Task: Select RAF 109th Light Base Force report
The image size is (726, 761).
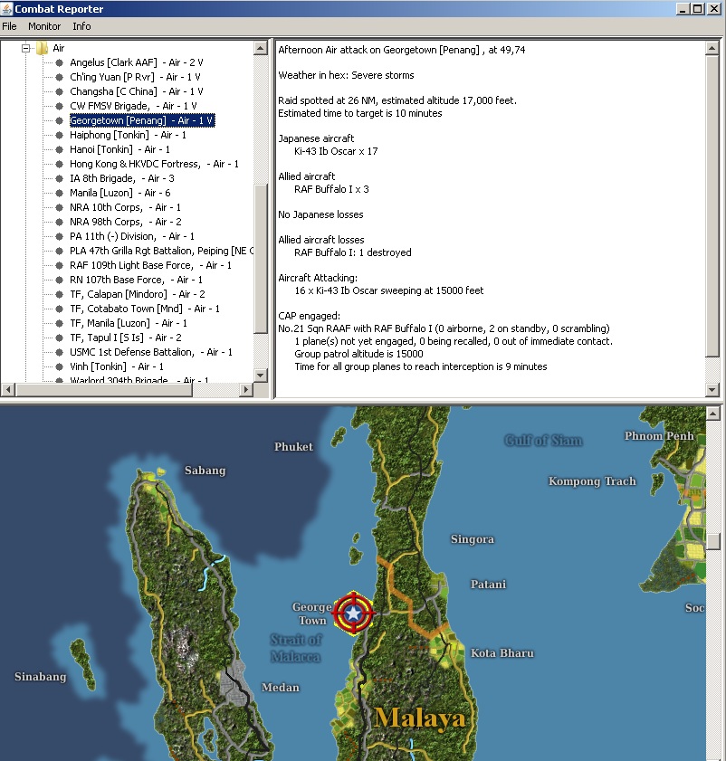Action: tap(150, 265)
